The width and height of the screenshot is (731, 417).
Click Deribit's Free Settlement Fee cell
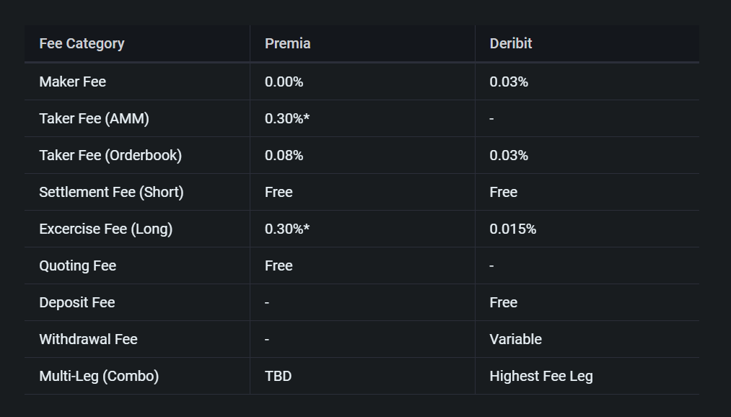click(503, 192)
